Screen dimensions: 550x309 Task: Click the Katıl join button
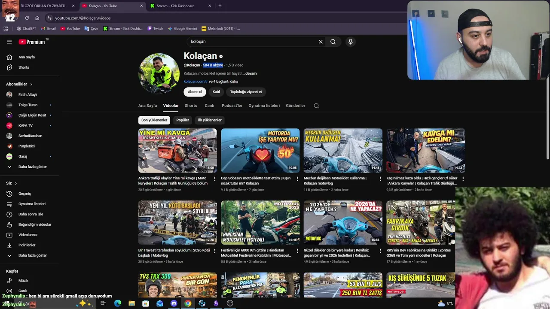pos(216,92)
